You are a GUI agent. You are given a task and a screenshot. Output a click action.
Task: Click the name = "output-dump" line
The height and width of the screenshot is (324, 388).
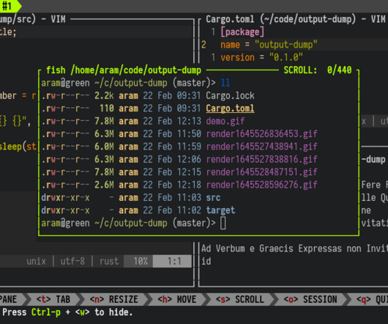(x=269, y=45)
